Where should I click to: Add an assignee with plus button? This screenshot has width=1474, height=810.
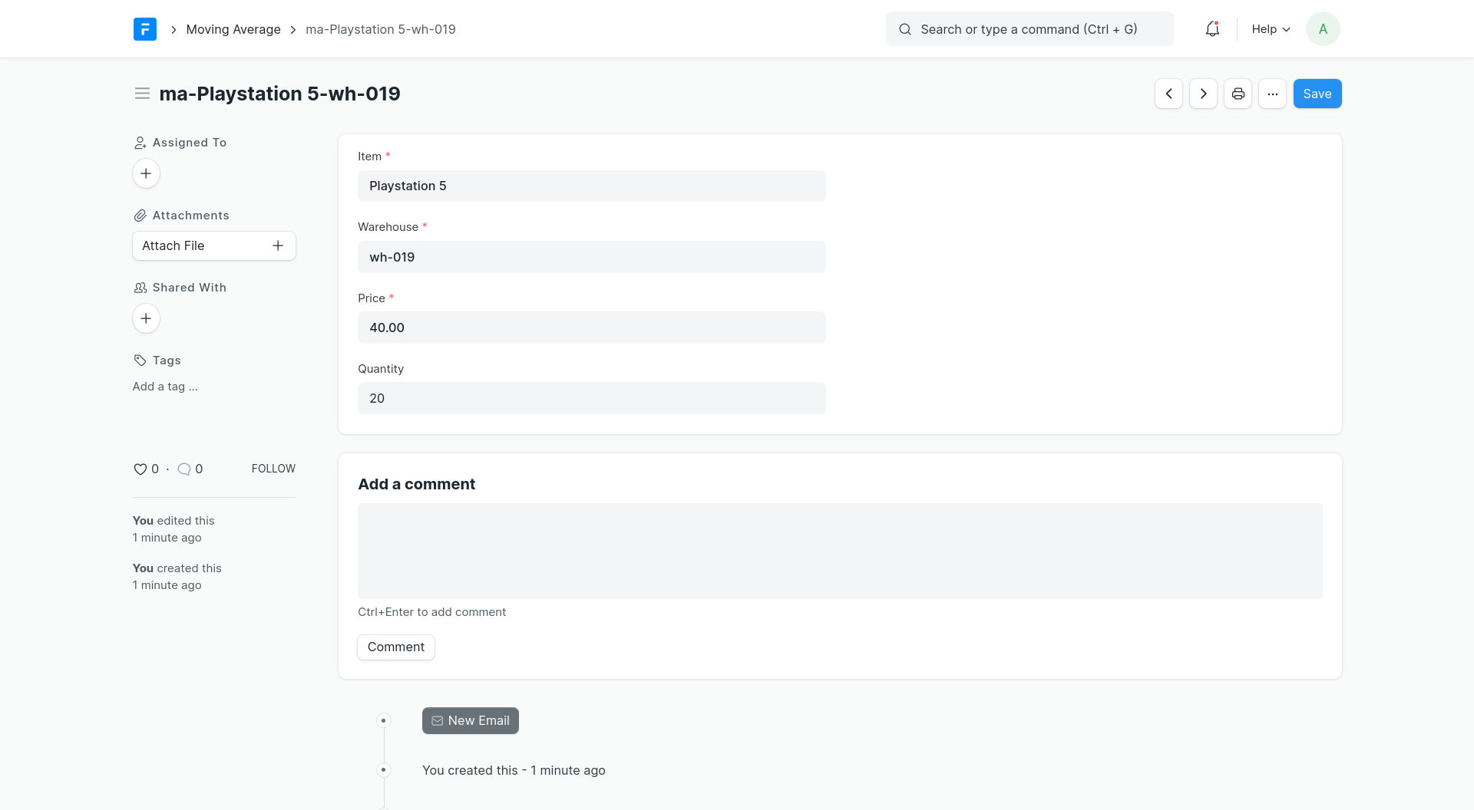146,173
